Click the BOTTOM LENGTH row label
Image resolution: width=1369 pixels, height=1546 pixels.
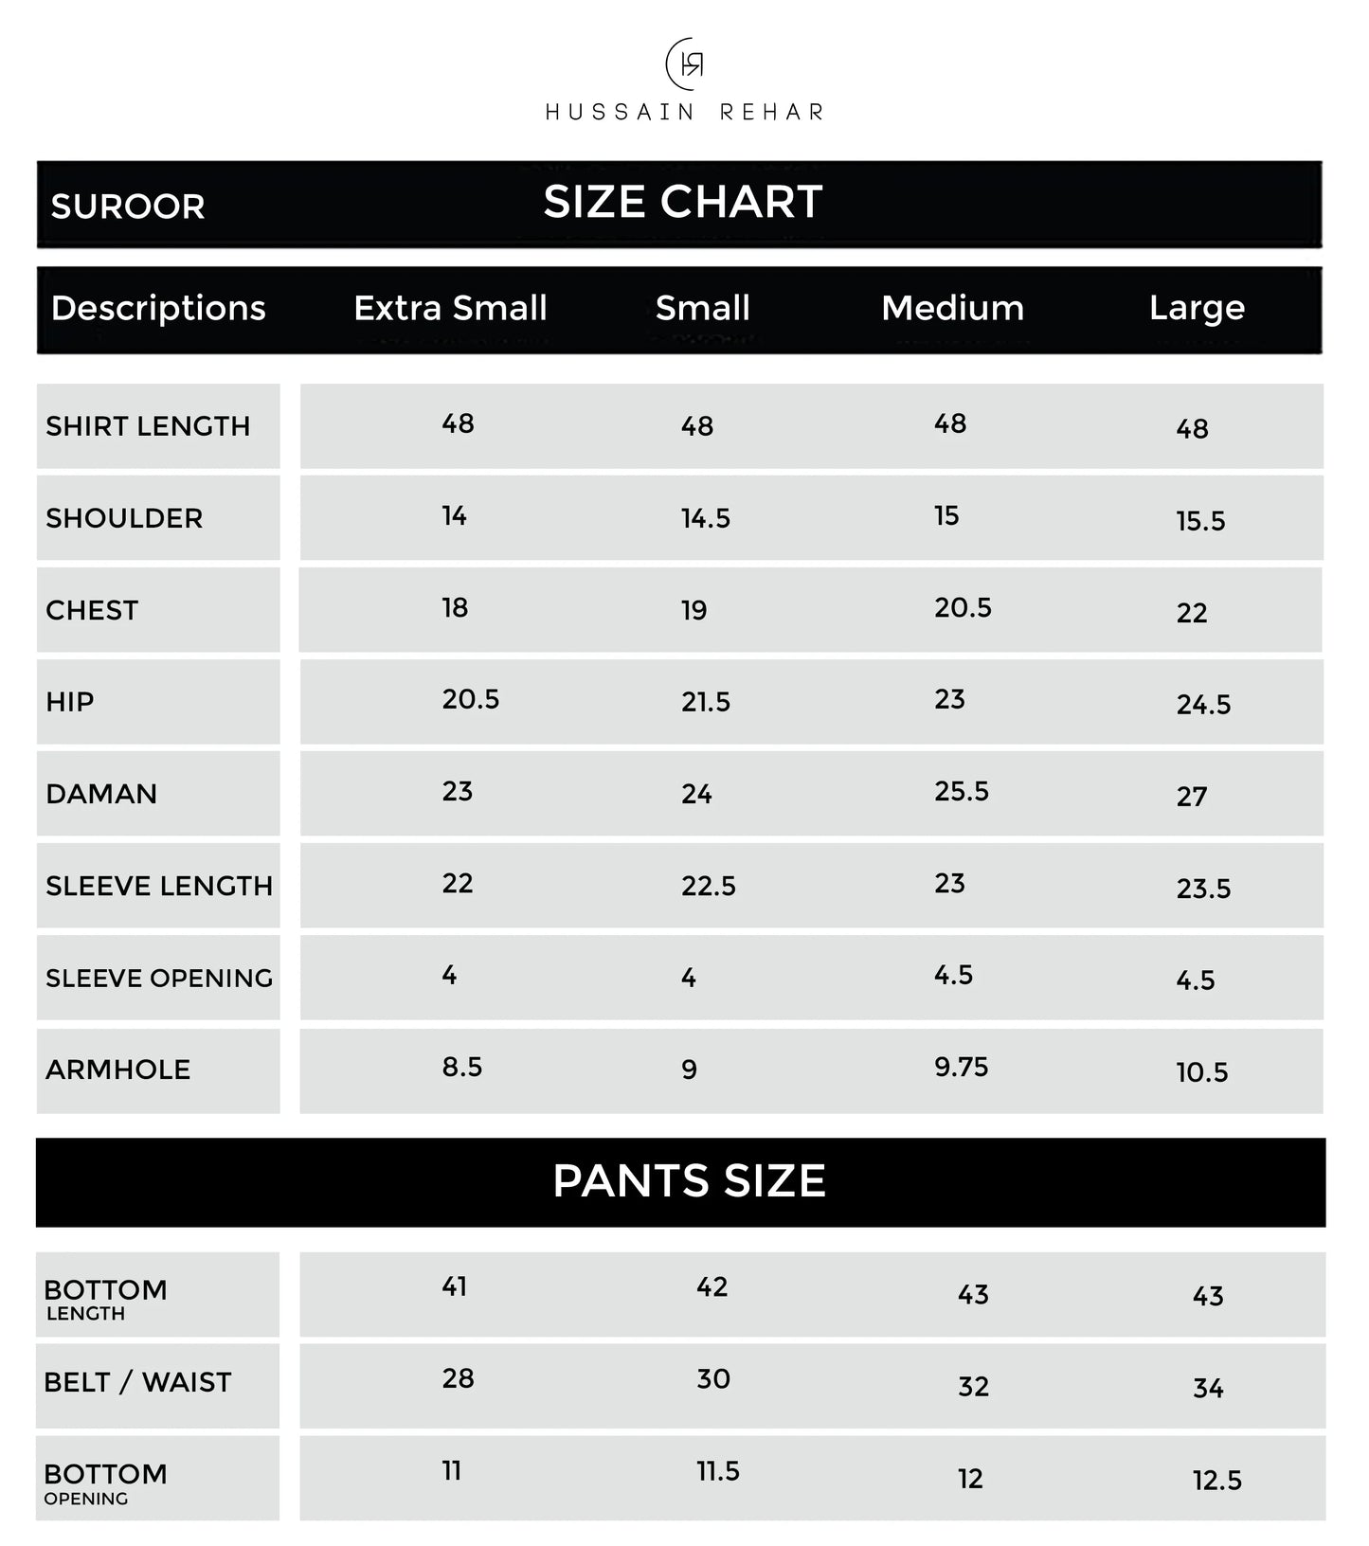click(105, 1298)
